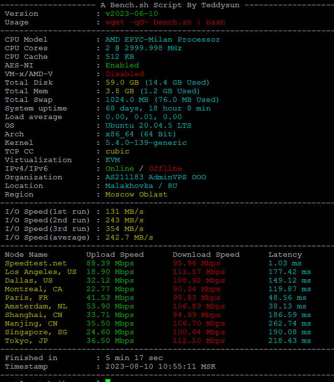The width and height of the screenshot is (334, 382).
Task: Click the 'Ubuntu 20.04.5 LTS' OS value
Action: pos(149,126)
